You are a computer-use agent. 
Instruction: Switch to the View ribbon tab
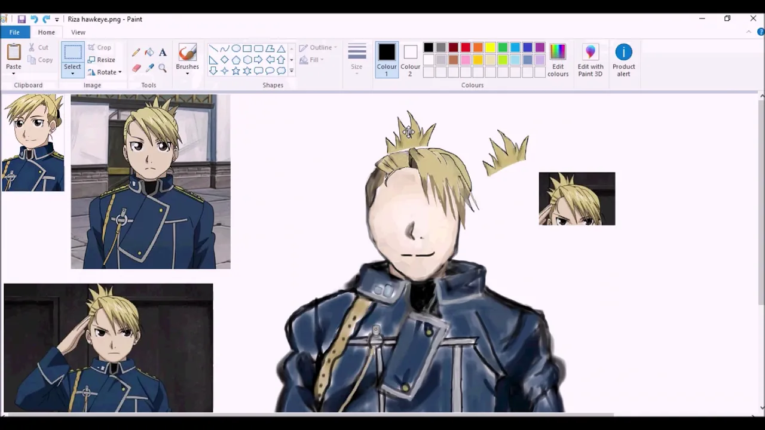[x=78, y=32]
